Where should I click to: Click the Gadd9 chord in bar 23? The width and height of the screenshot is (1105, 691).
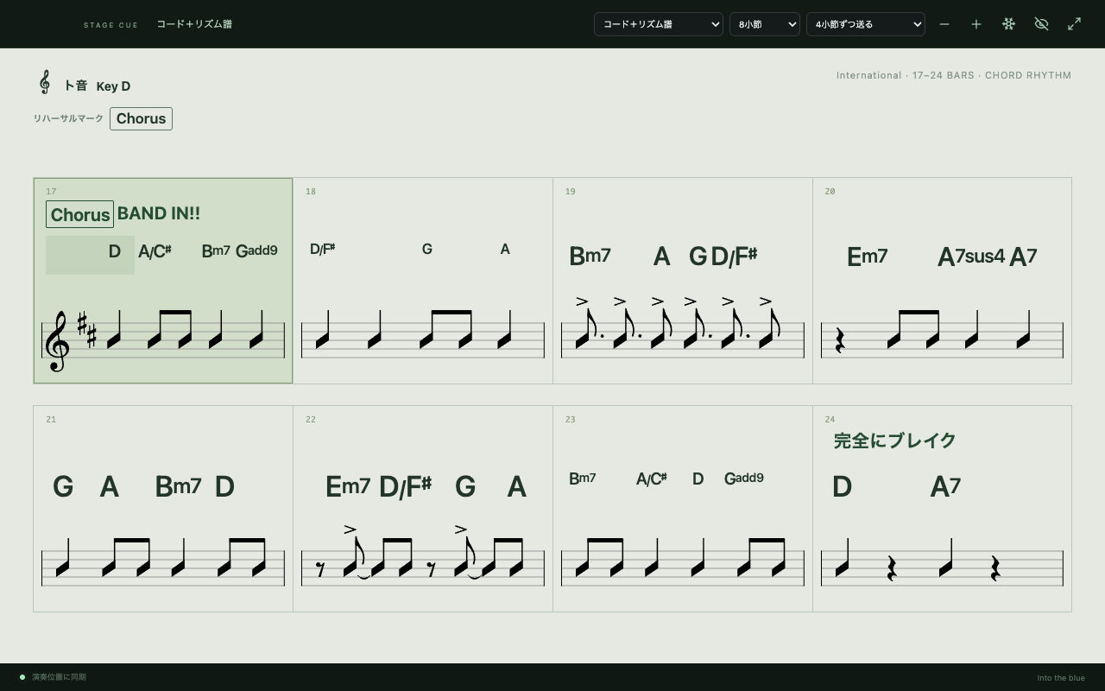[x=743, y=479]
